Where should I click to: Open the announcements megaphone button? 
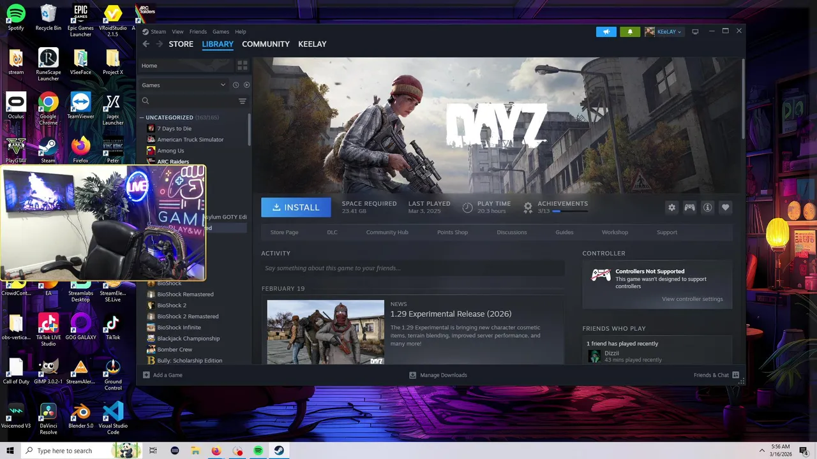click(x=606, y=32)
